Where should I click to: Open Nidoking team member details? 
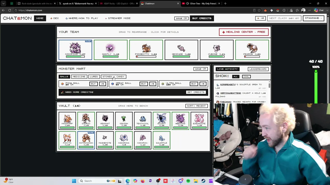tap(75, 50)
